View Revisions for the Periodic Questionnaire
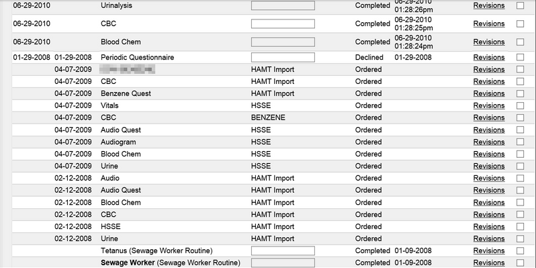The height and width of the screenshot is (268, 536). [489, 57]
